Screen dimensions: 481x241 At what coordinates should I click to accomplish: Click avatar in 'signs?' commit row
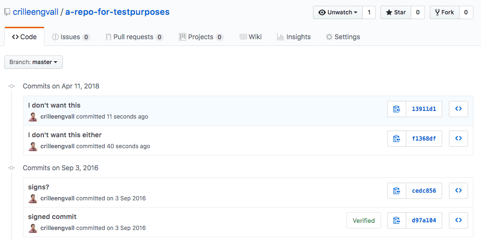(33, 199)
